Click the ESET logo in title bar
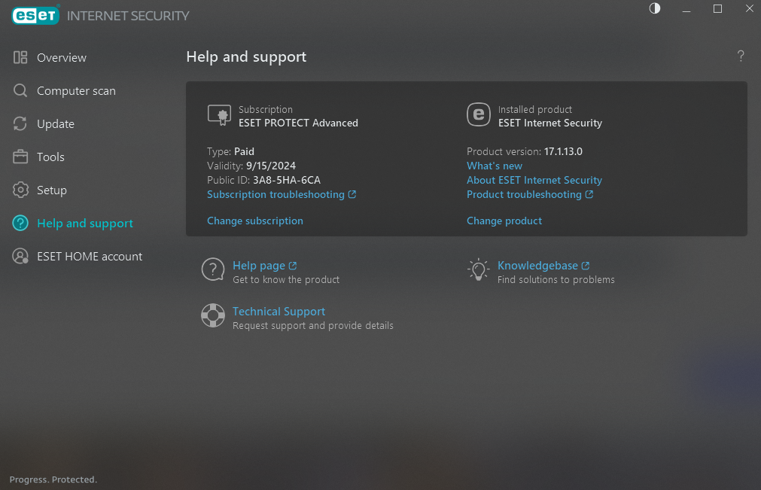This screenshot has width=761, height=490. tap(35, 15)
